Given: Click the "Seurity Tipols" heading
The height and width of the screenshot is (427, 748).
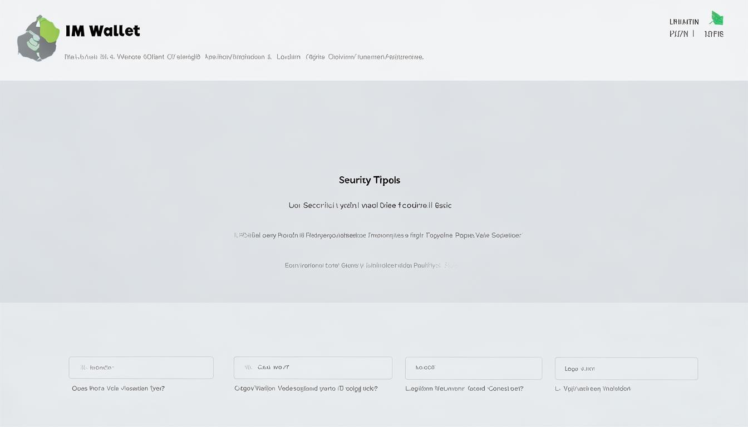Looking at the screenshot, I should tap(370, 180).
